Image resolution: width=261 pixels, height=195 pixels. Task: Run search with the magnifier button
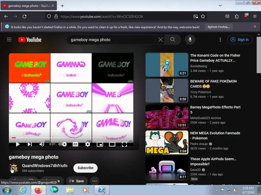pos(173,40)
